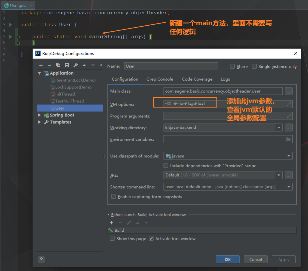Enable capturing form snapshots checkbox
The width and height of the screenshot is (308, 271).
point(114,196)
